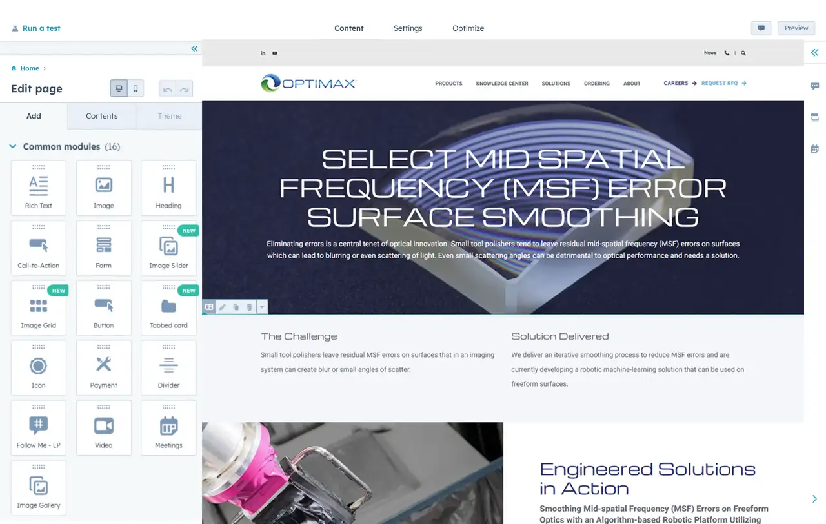Viewport: 826px width, 524px height.
Task: Open the KNOWLEDGE CENTER nav item
Action: click(502, 84)
